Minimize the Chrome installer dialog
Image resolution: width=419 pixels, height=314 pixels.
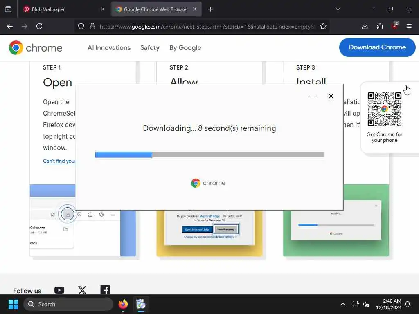coord(313,96)
